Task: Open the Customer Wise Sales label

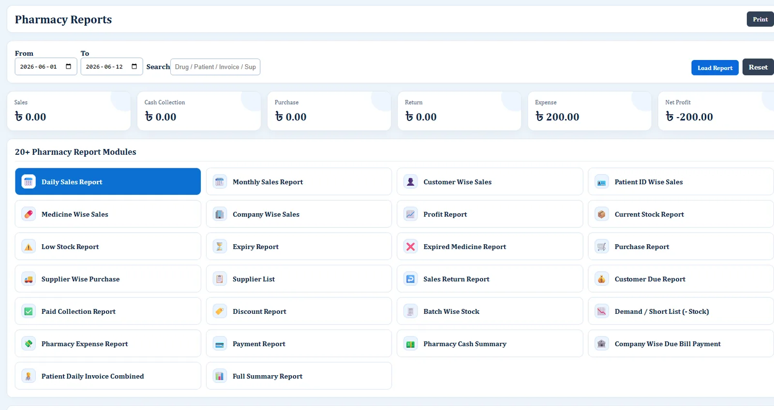Action: [458, 182]
